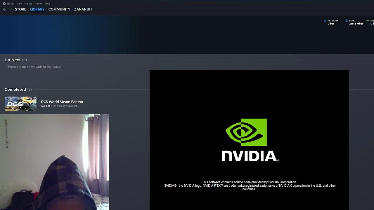This screenshot has height=210, width=374.
Task: Open the Friends menu
Action: (x=28, y=3)
